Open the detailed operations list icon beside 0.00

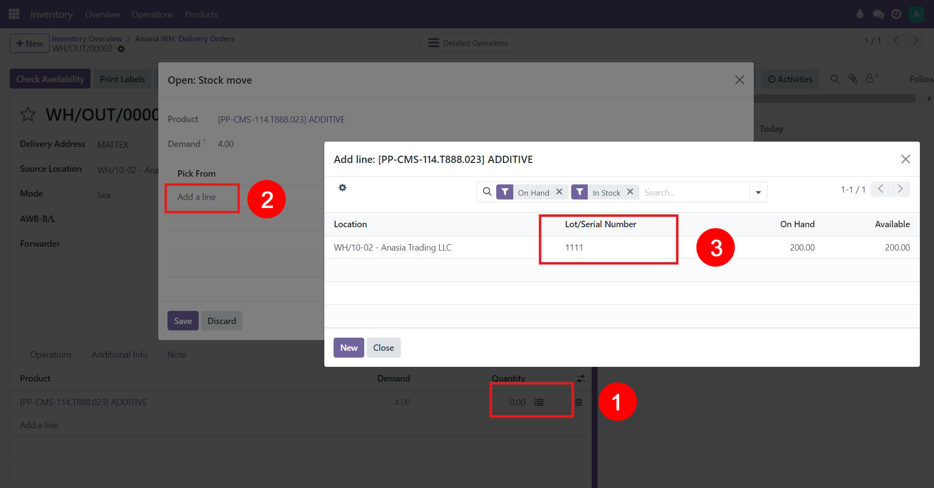point(539,402)
